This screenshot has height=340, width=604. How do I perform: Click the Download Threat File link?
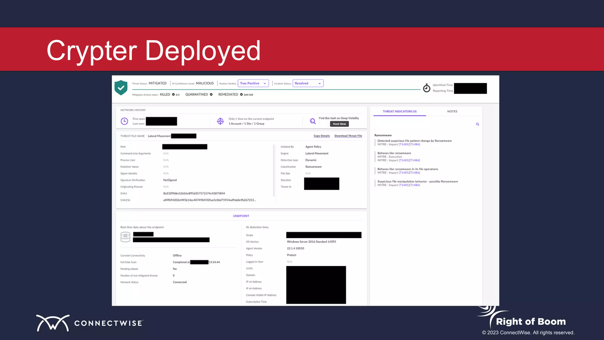348,136
